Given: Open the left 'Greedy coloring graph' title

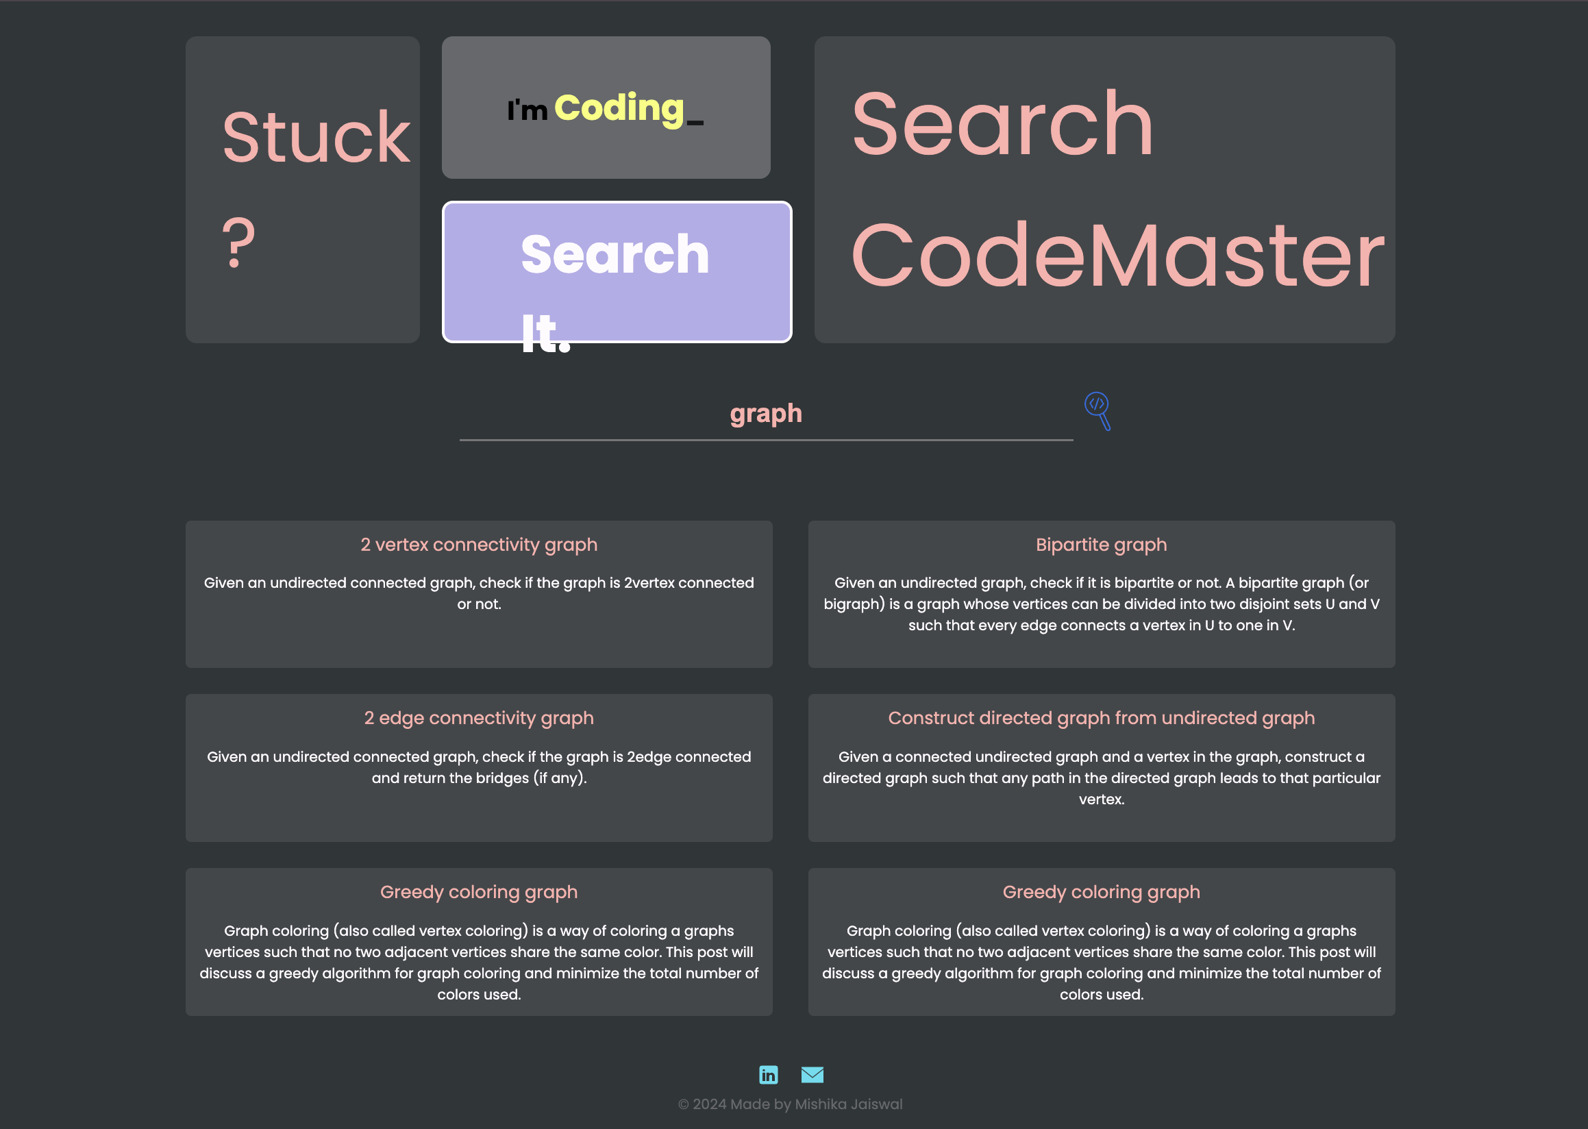Looking at the screenshot, I should [x=478, y=892].
